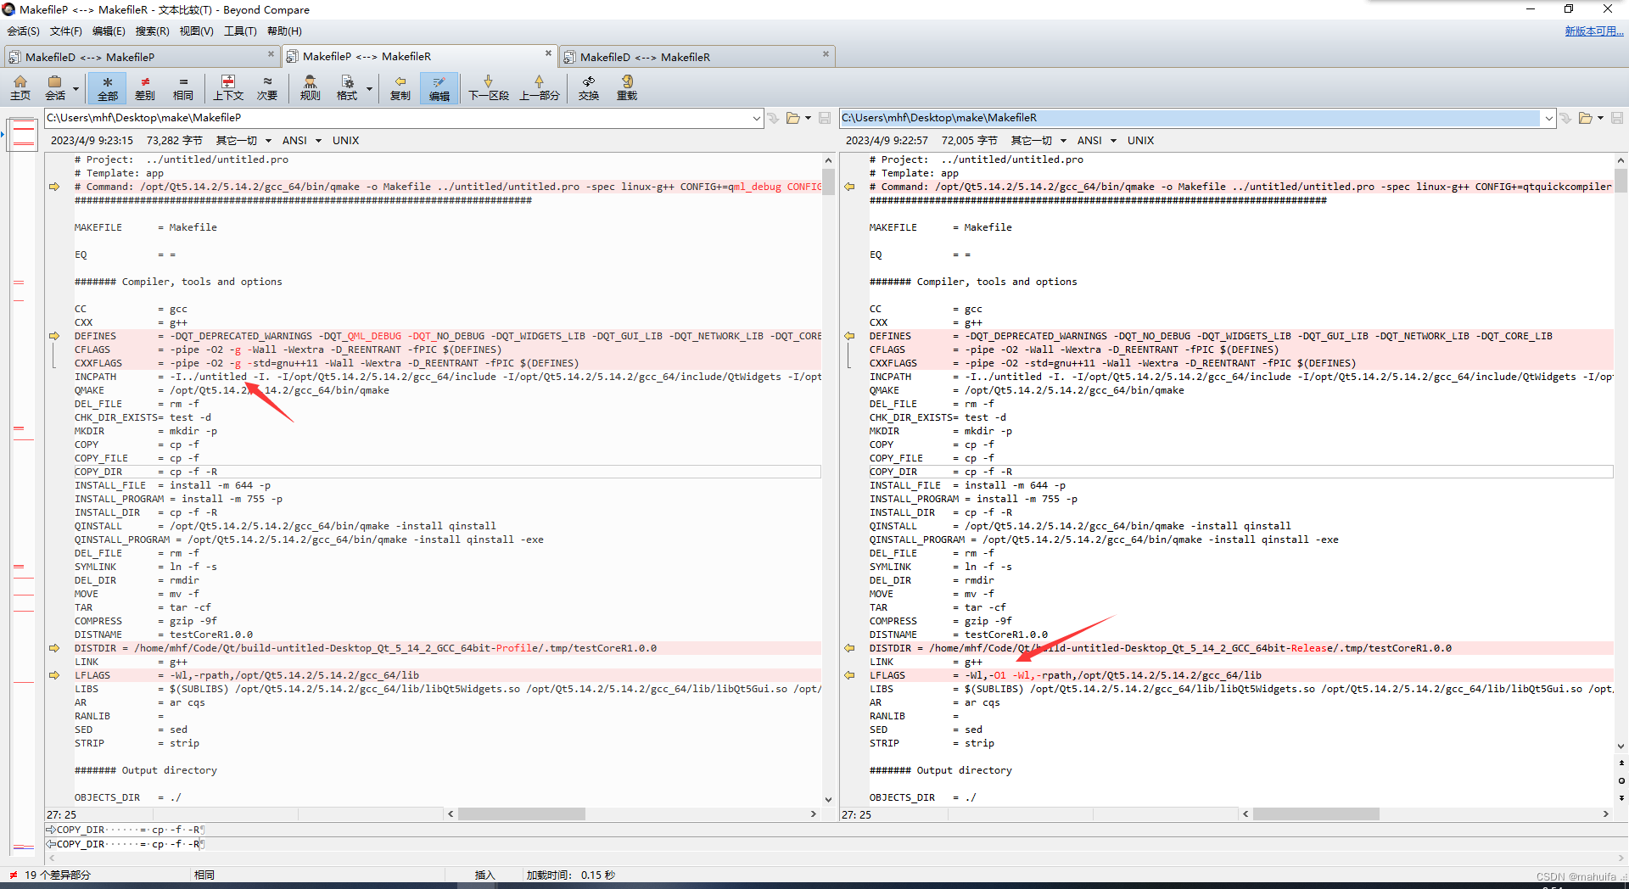Click the left pane save icon

click(825, 118)
